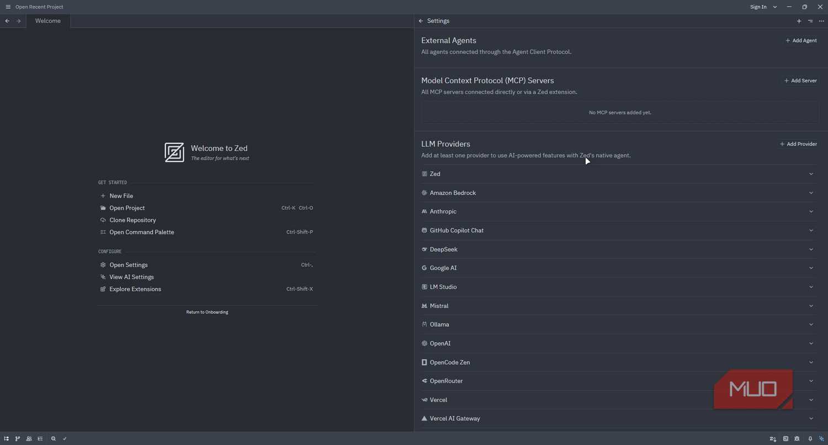Click the Ollama provider icon
This screenshot has width=828, height=445.
click(424, 325)
